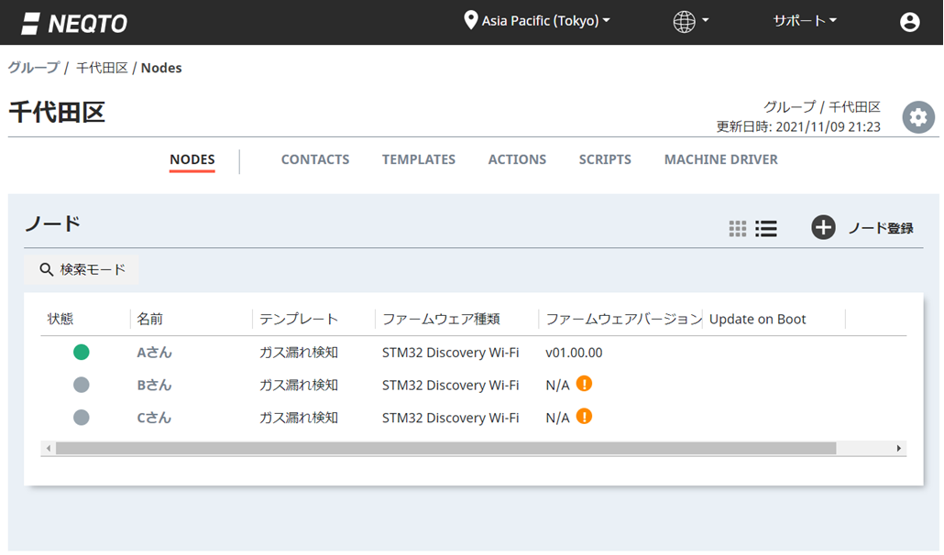Expand the サポート menu
This screenshot has width=944, height=555.
coord(804,21)
